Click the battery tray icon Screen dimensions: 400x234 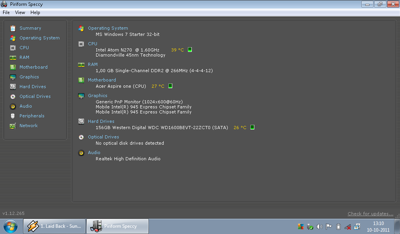338,227
